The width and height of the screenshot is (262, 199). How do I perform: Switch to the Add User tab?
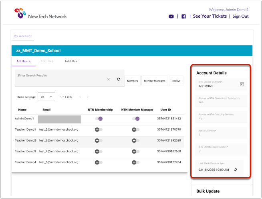coord(72,62)
